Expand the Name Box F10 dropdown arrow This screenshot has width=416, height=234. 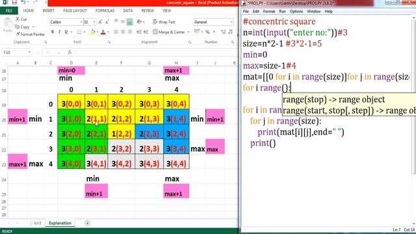click(29, 52)
